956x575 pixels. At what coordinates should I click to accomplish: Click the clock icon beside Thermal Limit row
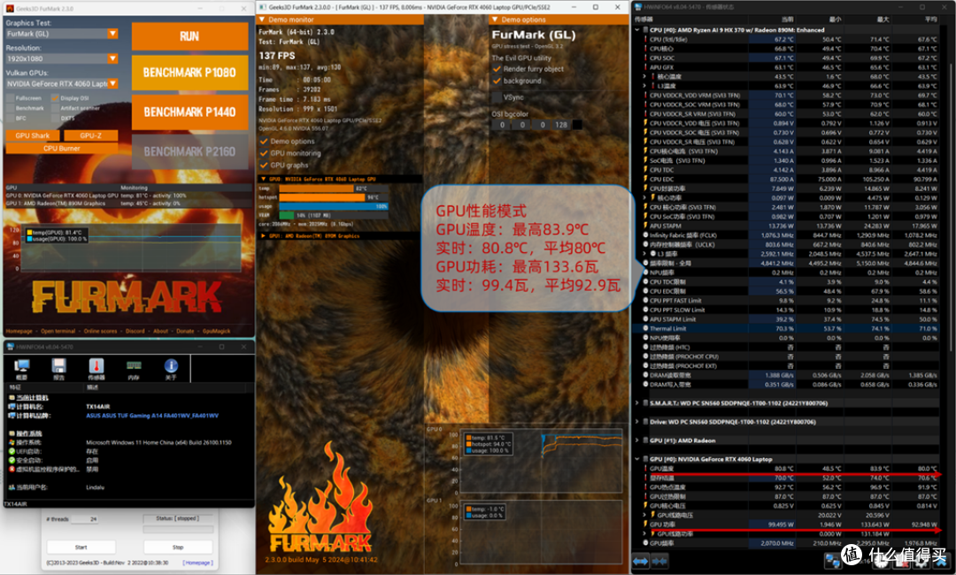click(x=646, y=328)
